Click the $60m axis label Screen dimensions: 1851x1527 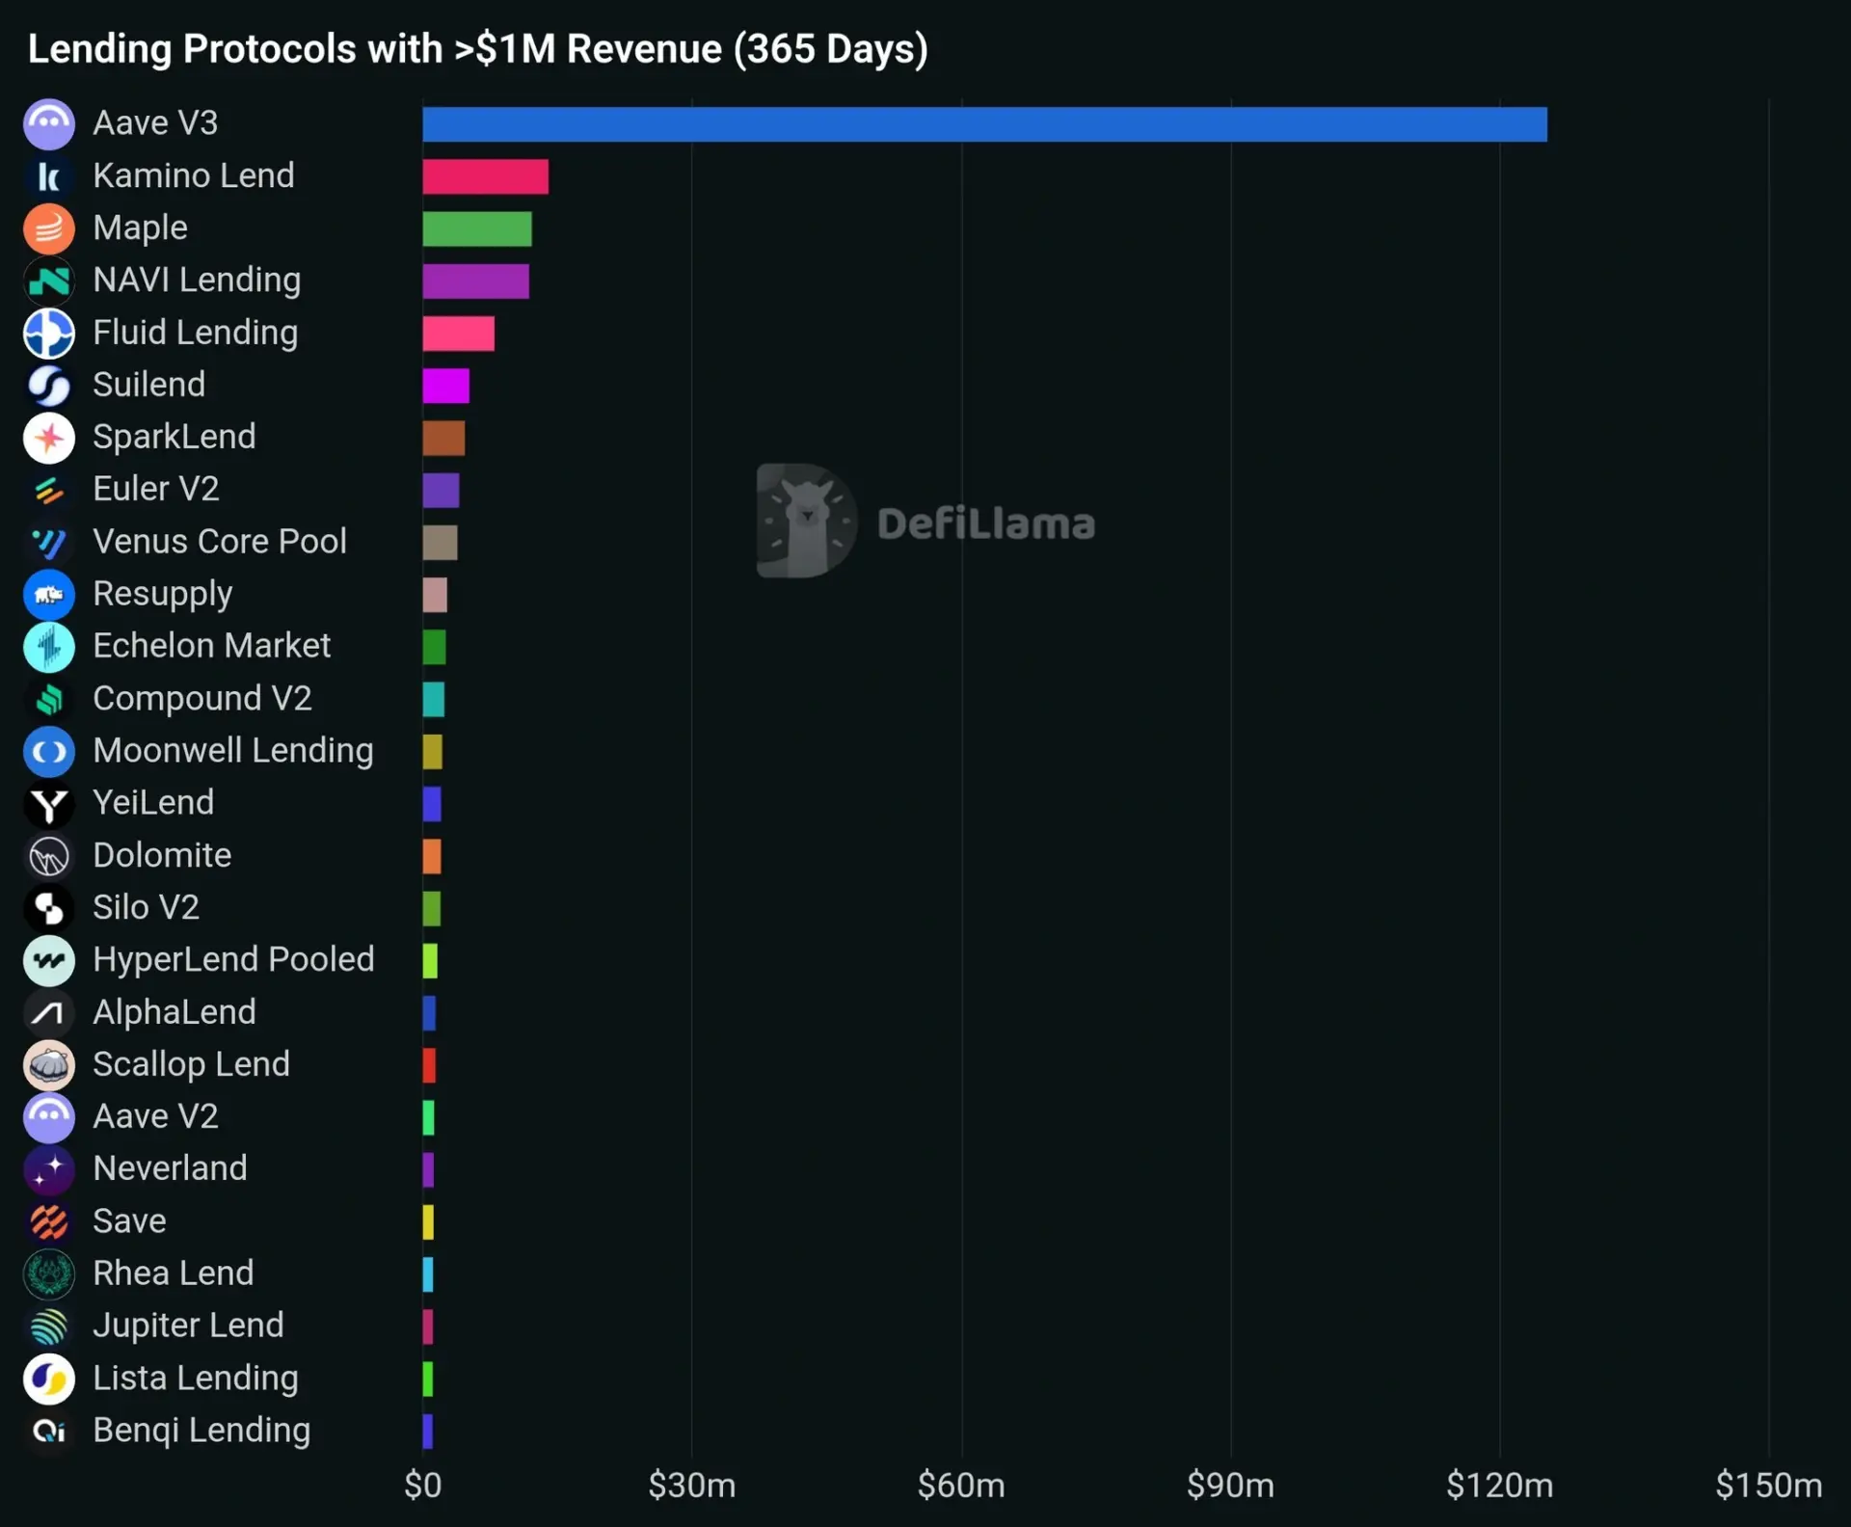pyautogui.click(x=961, y=1486)
